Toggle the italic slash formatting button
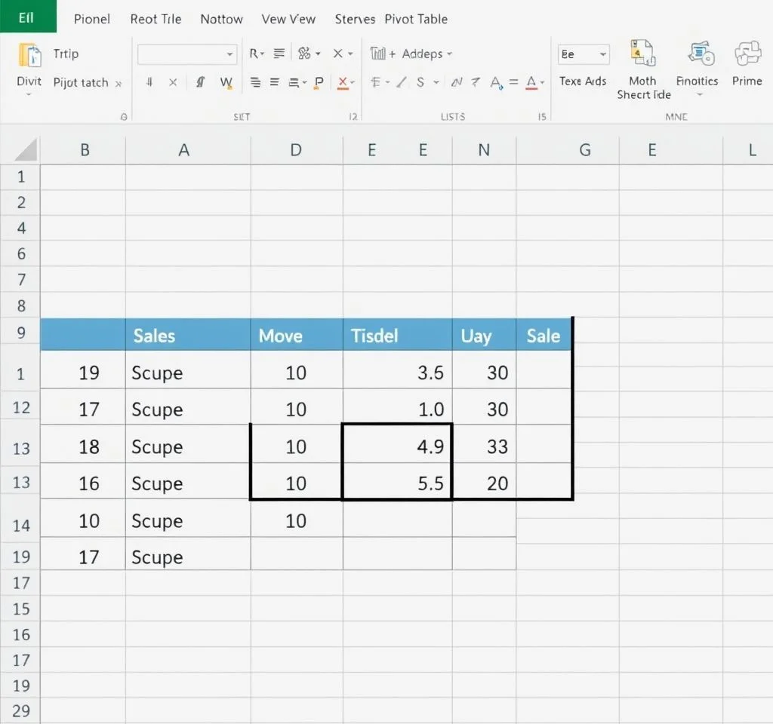This screenshot has height=724, width=773. click(402, 83)
